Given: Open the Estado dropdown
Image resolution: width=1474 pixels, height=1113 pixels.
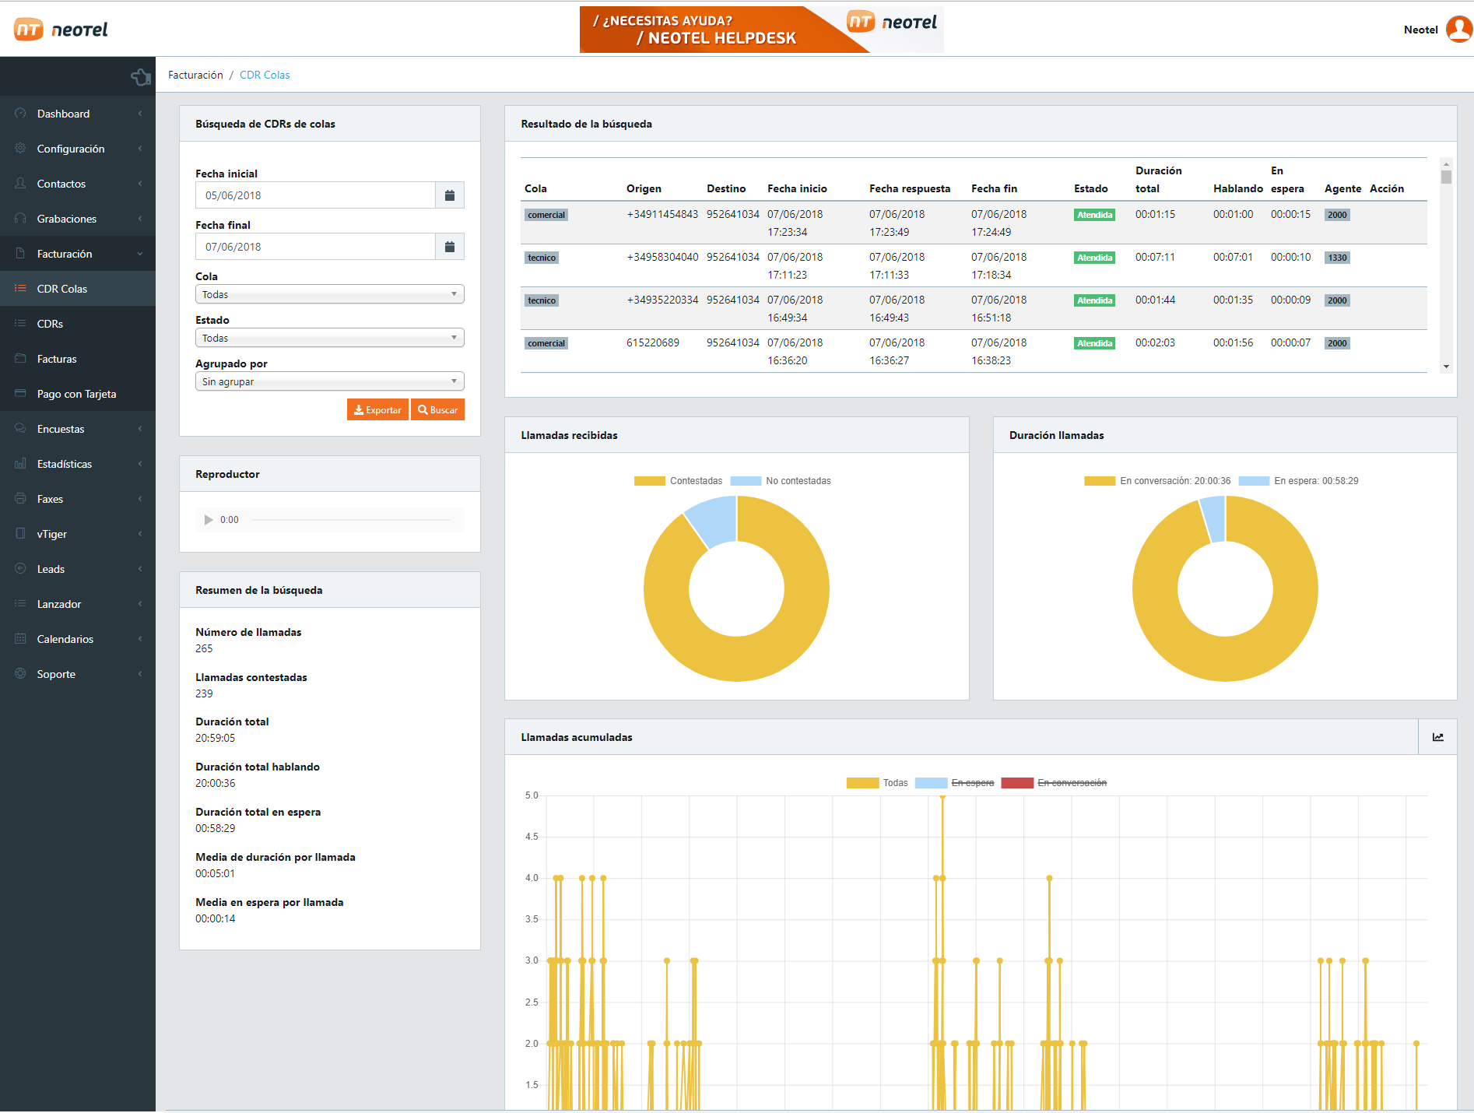Looking at the screenshot, I should (x=329, y=338).
